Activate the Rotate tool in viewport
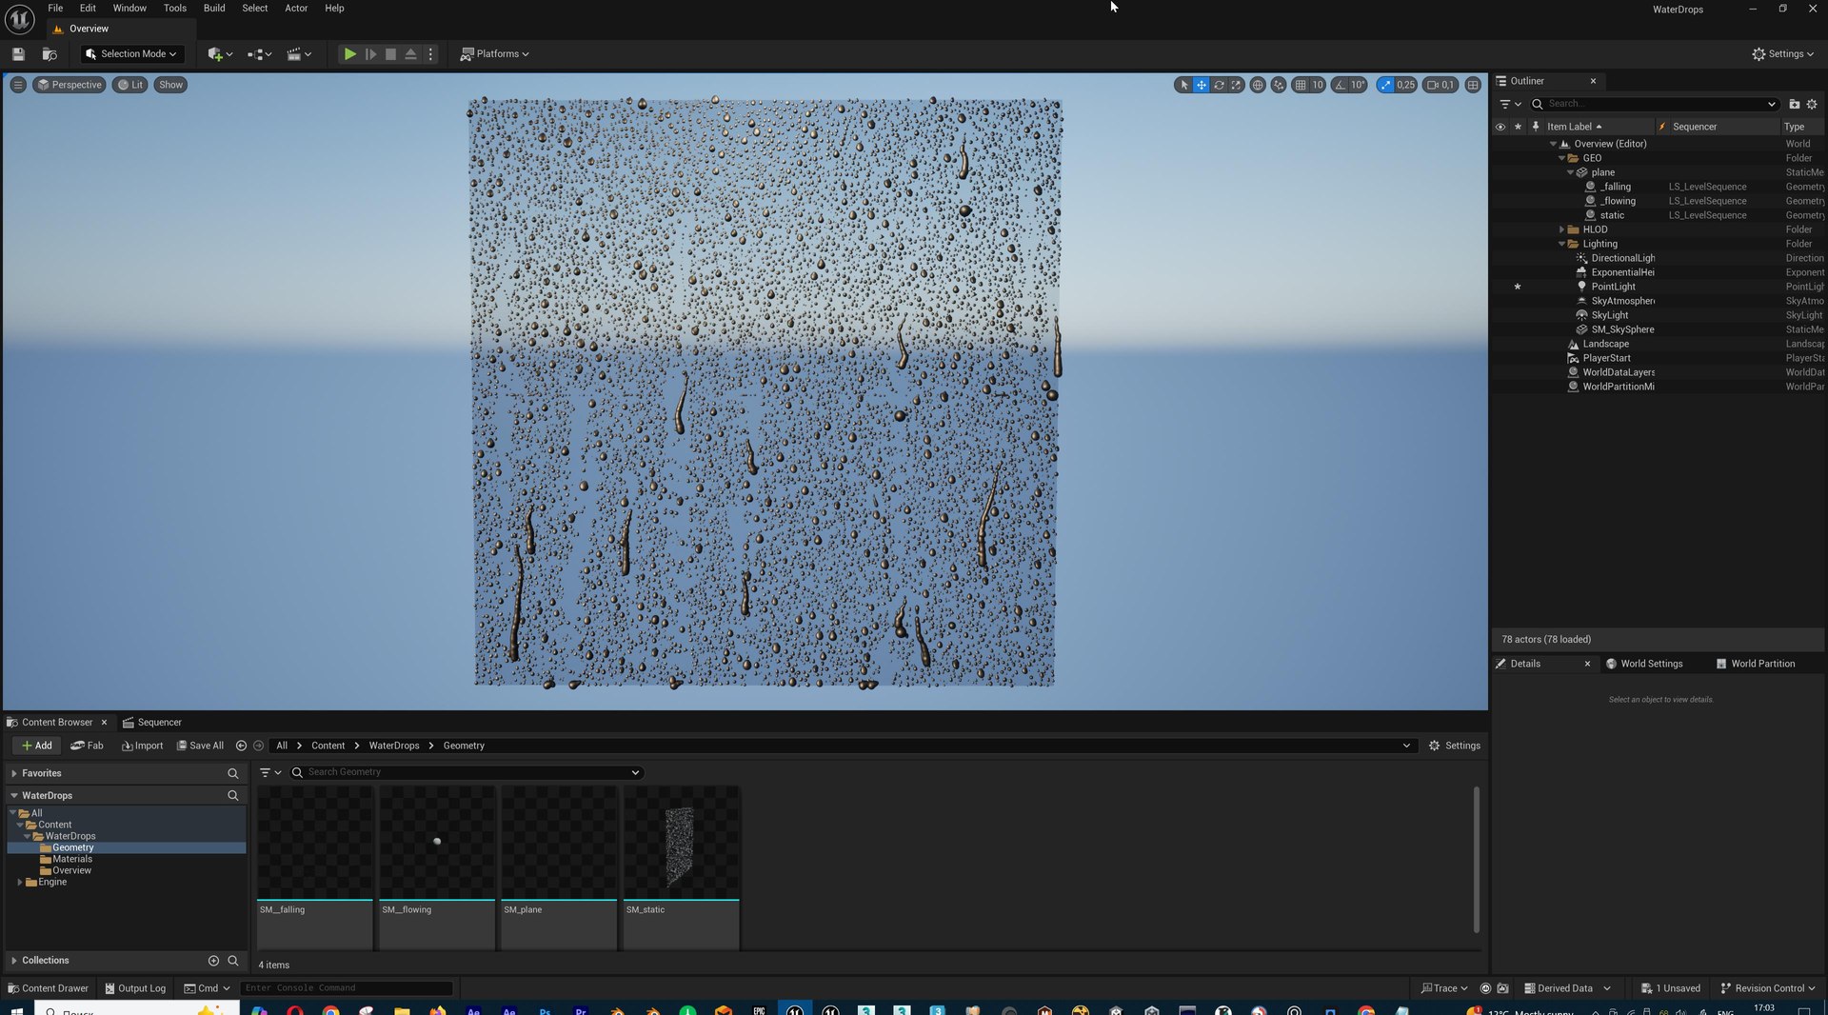Viewport: 1828px width, 1015px height. coord(1219,85)
